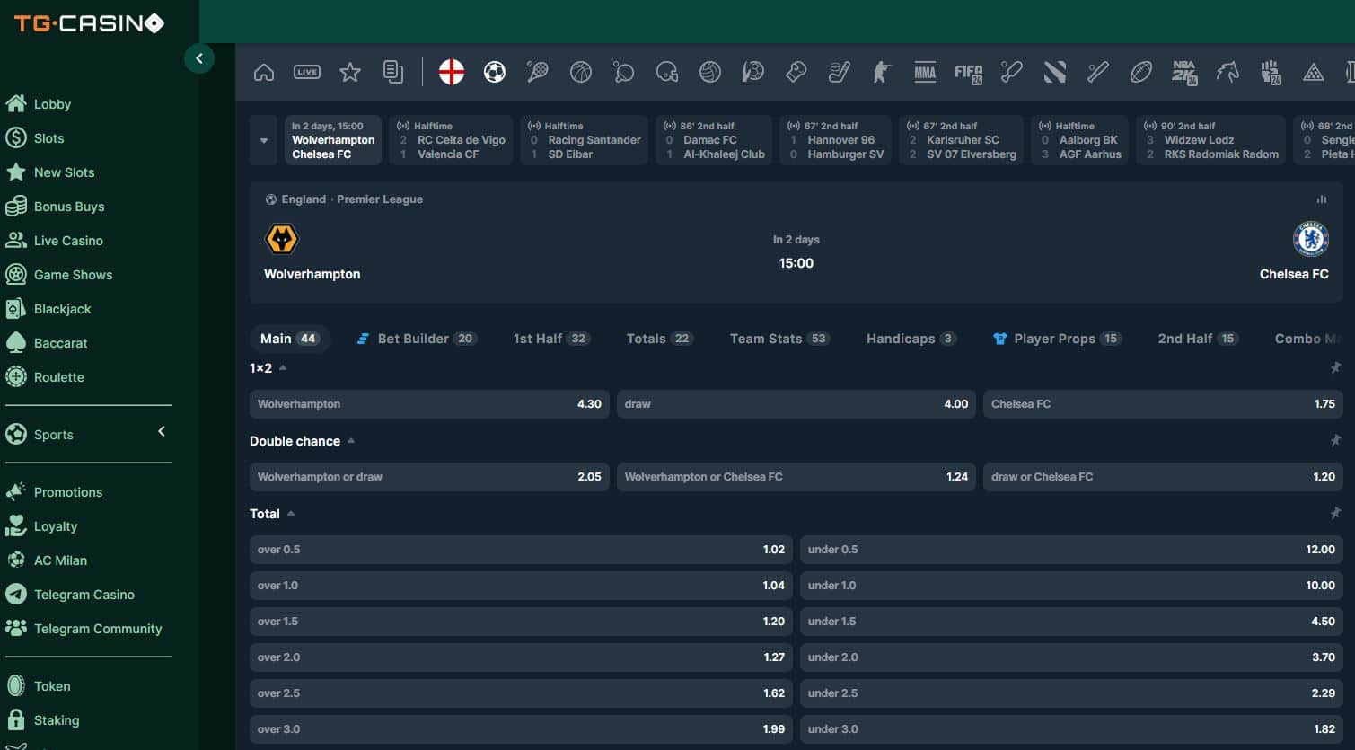Bet on Chelsea FC at 1.75
This screenshot has height=750, width=1355.
[1164, 404]
